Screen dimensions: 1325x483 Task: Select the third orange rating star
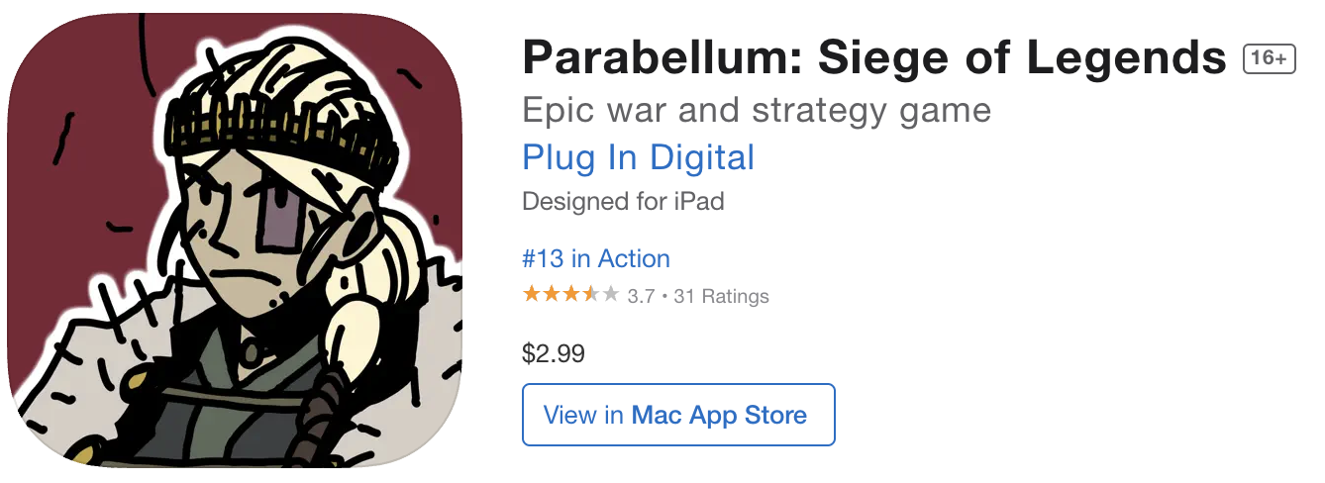click(x=571, y=294)
